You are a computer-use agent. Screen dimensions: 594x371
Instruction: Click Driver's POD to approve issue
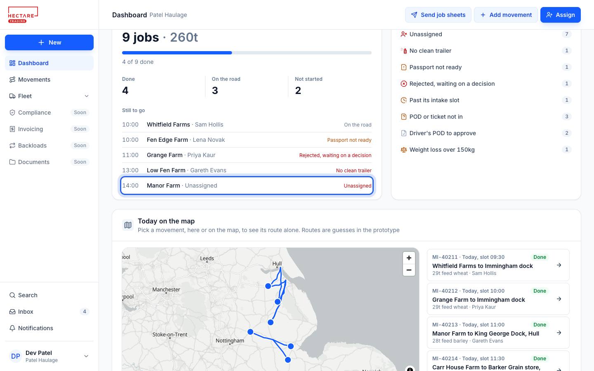pyautogui.click(x=486, y=133)
